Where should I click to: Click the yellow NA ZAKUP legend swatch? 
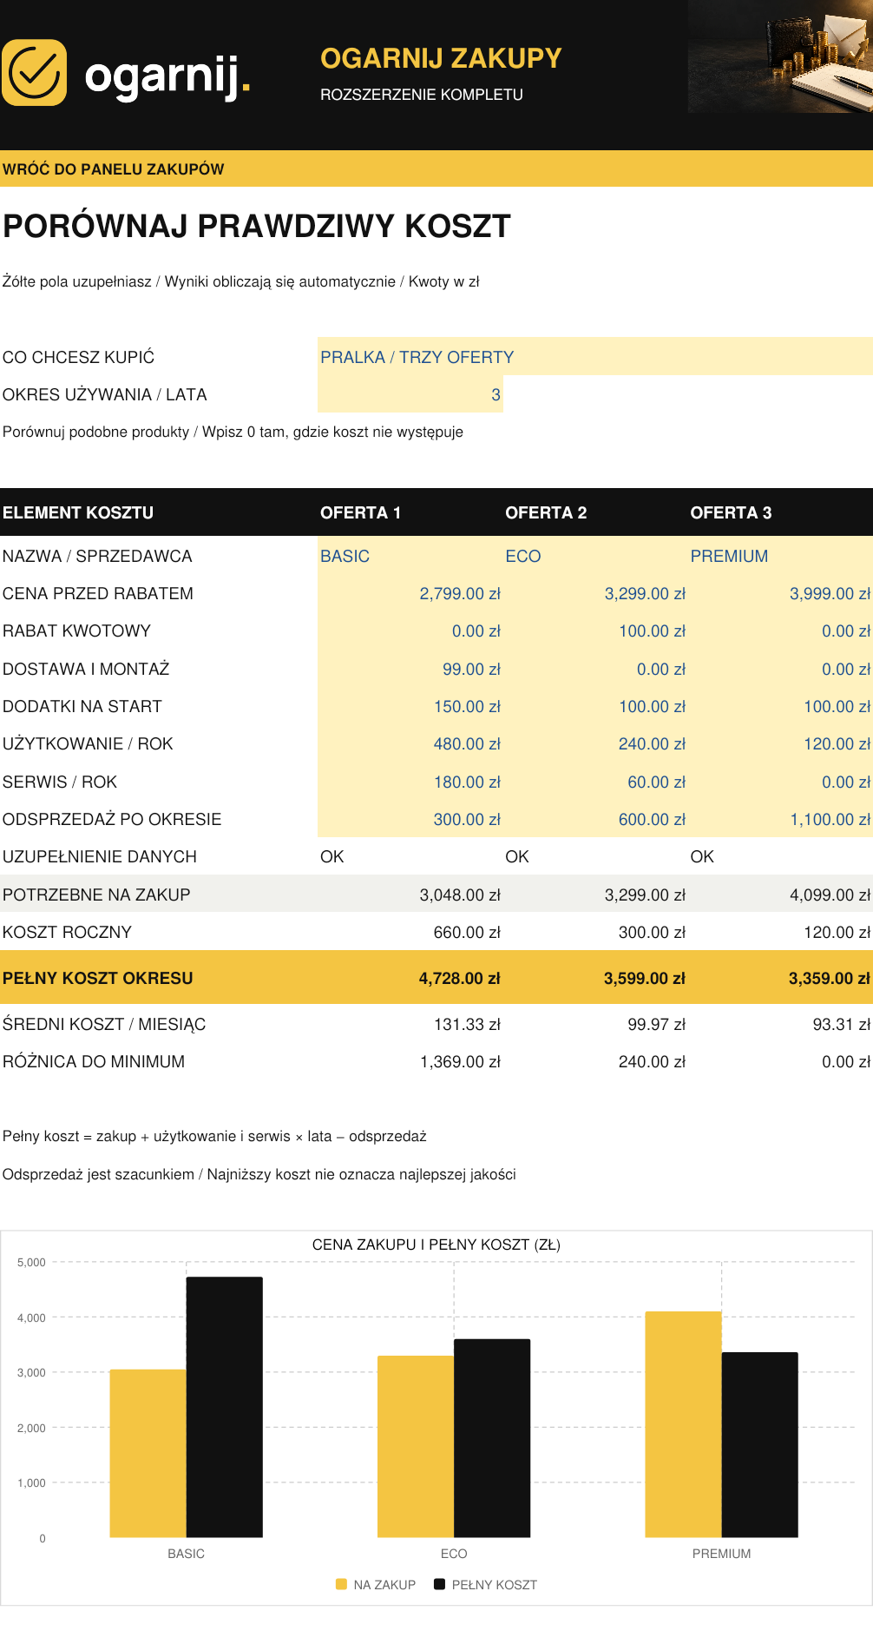[341, 1584]
